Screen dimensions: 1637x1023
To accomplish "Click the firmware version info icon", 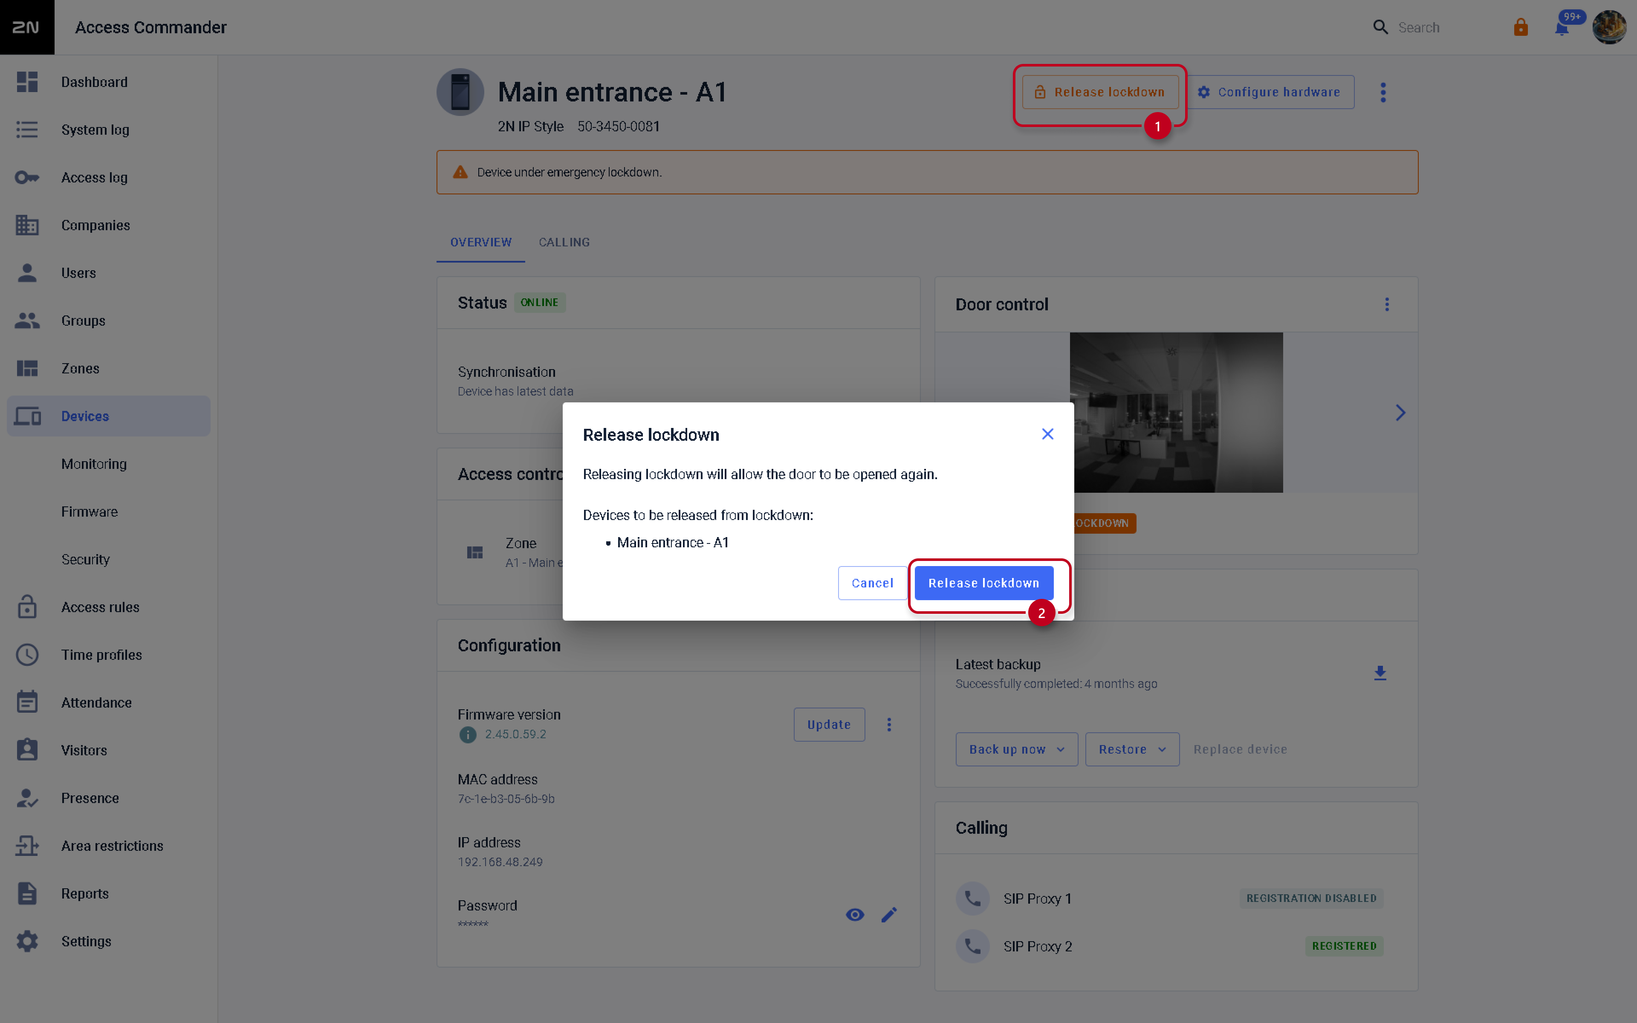I will point(467,734).
